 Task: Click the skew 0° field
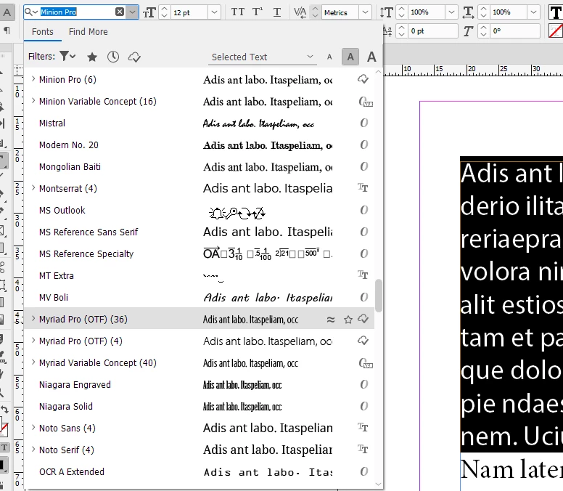pyautogui.click(x=515, y=31)
